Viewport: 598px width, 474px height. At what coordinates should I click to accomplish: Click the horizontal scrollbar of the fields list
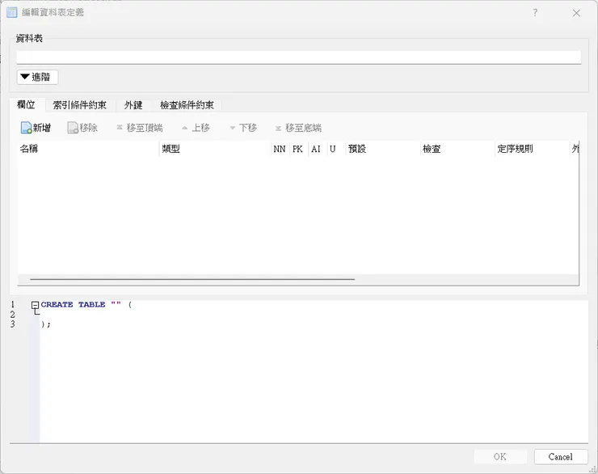tap(192, 279)
